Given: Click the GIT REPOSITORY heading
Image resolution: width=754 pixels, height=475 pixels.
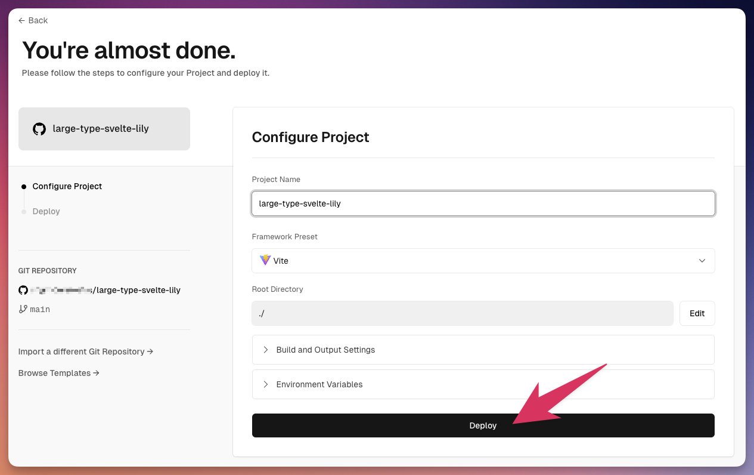Looking at the screenshot, I should point(47,271).
